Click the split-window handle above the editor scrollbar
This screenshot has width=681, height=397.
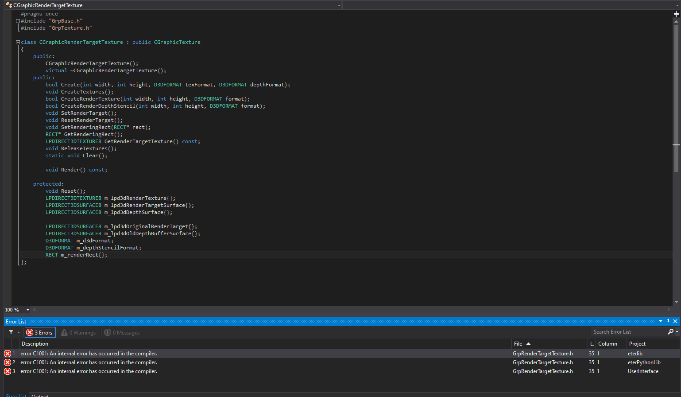[677, 14]
